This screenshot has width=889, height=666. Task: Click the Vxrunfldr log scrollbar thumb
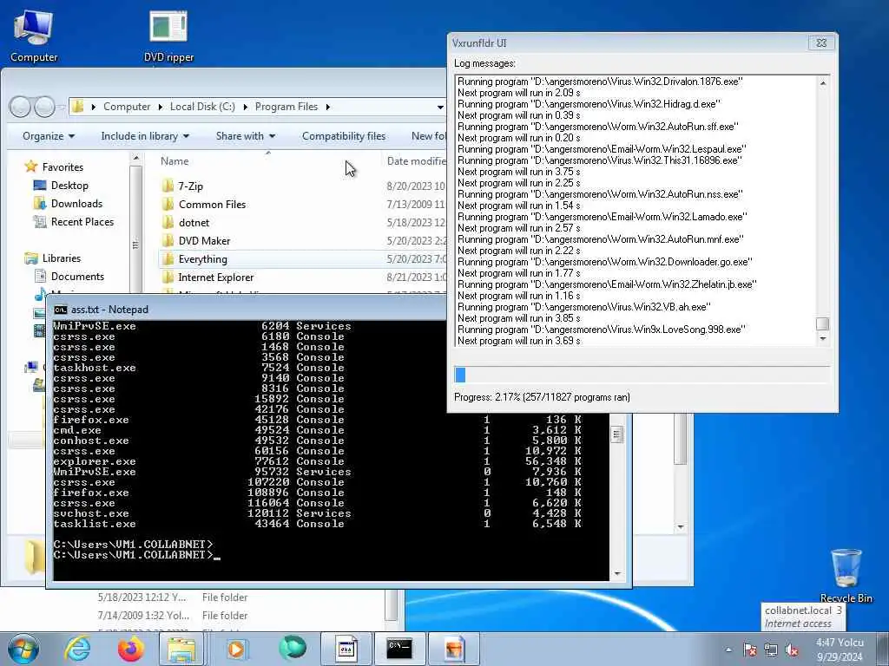coord(823,324)
